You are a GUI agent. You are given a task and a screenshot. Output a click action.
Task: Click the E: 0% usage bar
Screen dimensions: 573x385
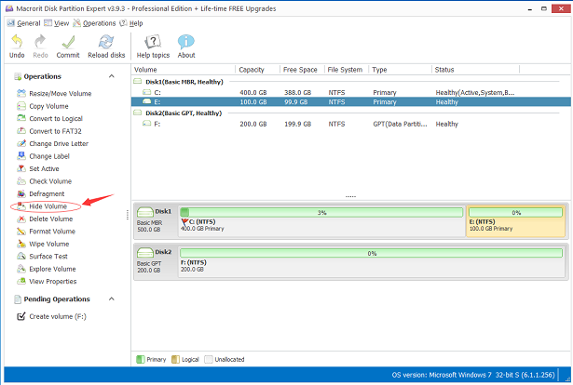pyautogui.click(x=515, y=213)
